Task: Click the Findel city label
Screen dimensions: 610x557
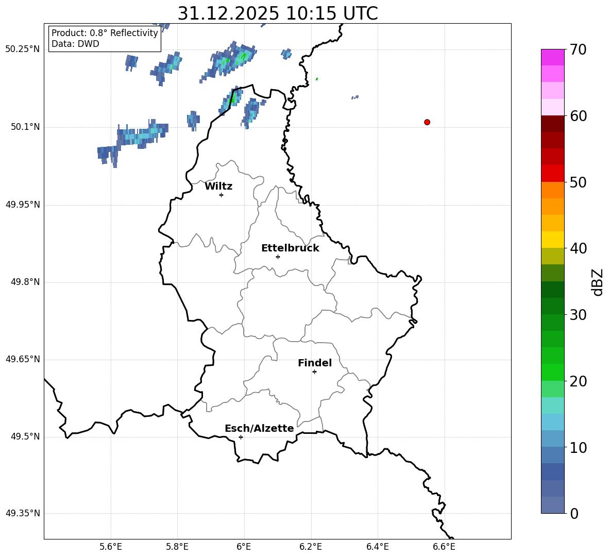Action: (x=315, y=363)
